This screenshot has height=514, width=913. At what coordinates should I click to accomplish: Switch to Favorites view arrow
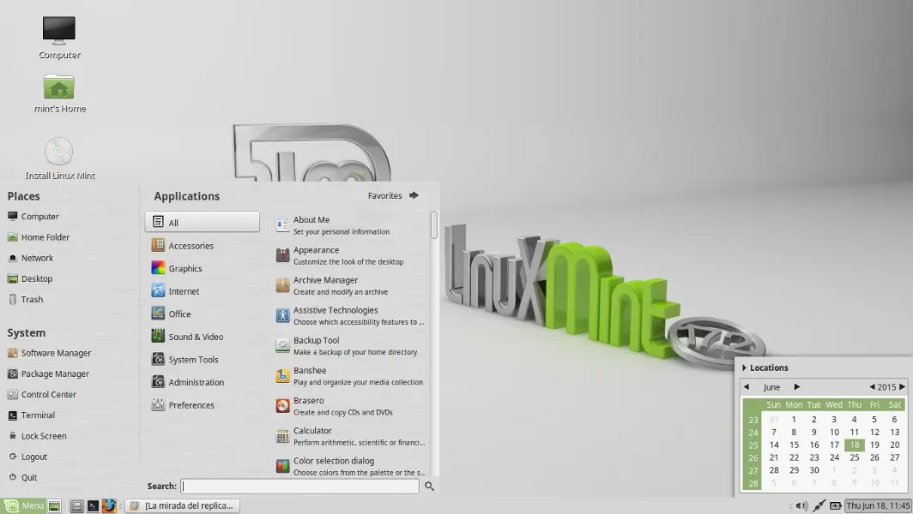(x=414, y=195)
